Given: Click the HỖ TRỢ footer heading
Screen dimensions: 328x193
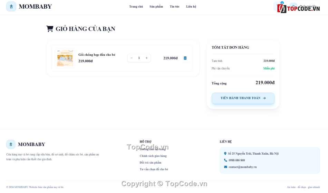Looking at the screenshot, I should tap(145, 142).
